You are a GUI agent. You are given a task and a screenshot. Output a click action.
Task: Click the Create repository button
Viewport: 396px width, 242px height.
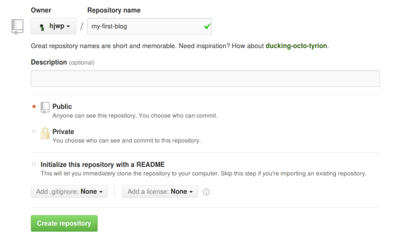64,224
